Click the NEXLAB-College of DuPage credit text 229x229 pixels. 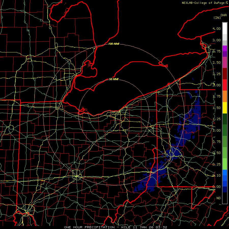pyautogui.click(x=204, y=3)
